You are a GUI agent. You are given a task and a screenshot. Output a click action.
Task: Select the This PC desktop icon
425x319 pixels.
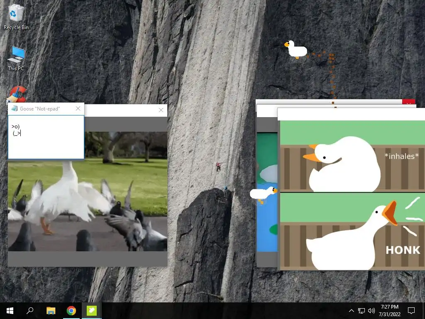click(16, 59)
